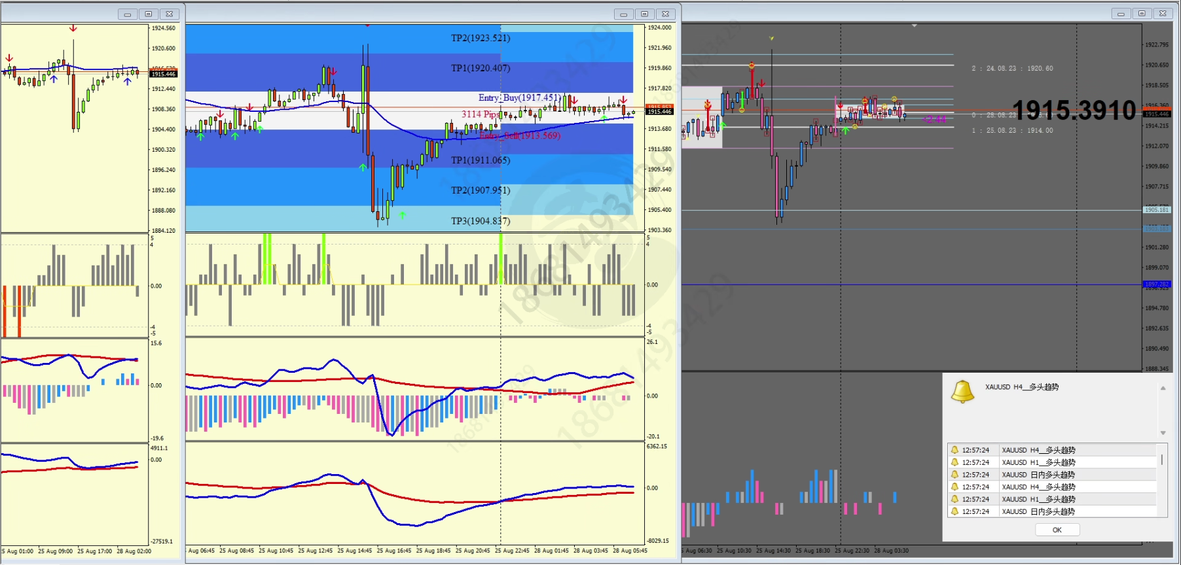Select the Entry_Buy(1917.451) label
The height and width of the screenshot is (565, 1181).
(x=519, y=97)
